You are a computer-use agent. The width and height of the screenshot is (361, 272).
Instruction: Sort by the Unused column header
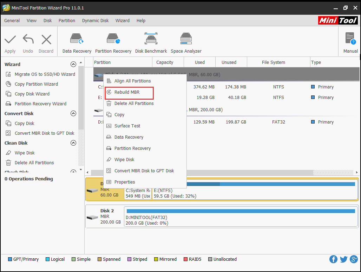(231, 62)
